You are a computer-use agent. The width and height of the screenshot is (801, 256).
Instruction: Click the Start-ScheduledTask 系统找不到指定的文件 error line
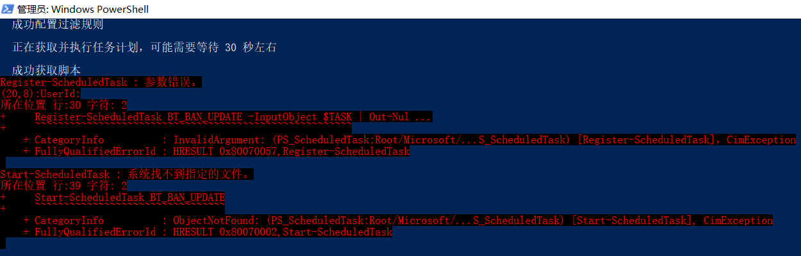[128, 174]
